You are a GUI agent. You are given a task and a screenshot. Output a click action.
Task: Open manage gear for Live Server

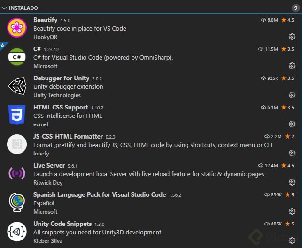292,182
